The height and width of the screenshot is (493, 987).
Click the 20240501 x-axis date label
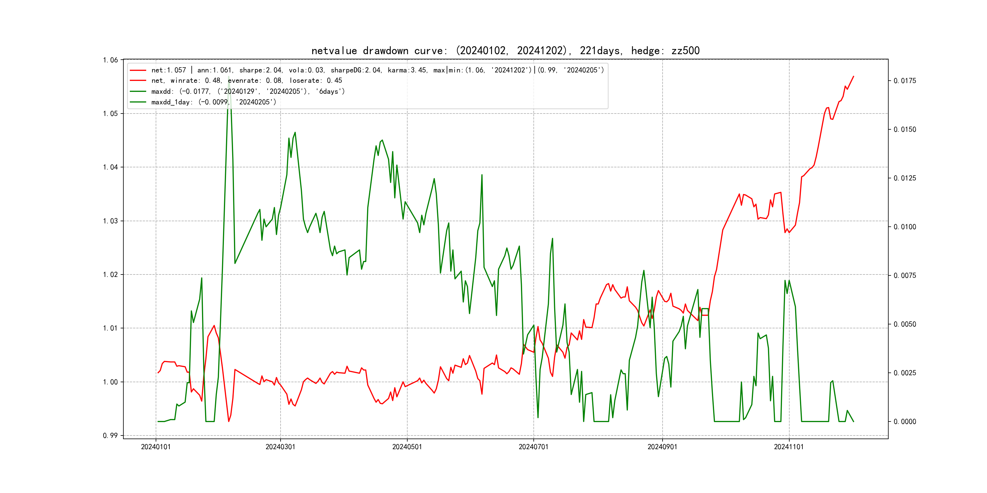pos(407,447)
